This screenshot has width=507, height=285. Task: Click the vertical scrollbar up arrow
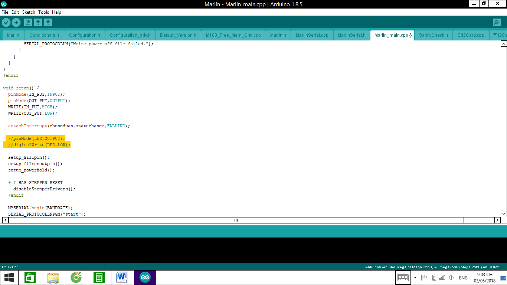click(504, 43)
